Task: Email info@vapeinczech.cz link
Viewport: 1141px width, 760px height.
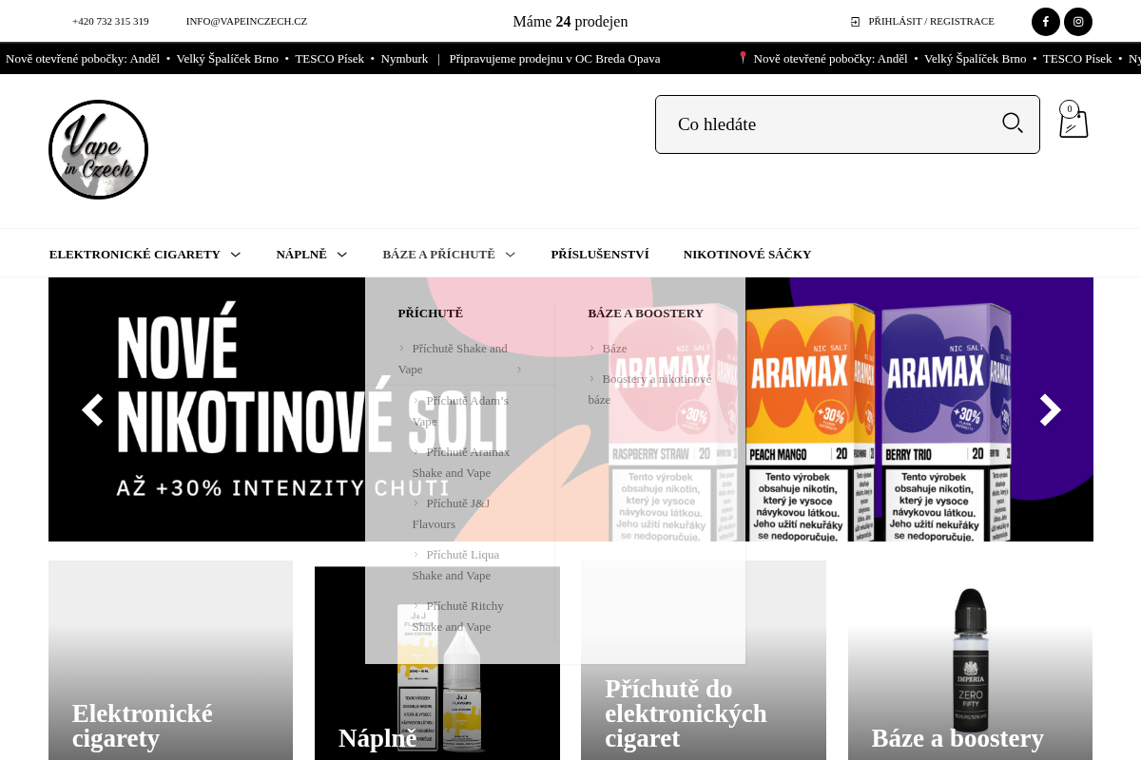Action: click(x=246, y=22)
